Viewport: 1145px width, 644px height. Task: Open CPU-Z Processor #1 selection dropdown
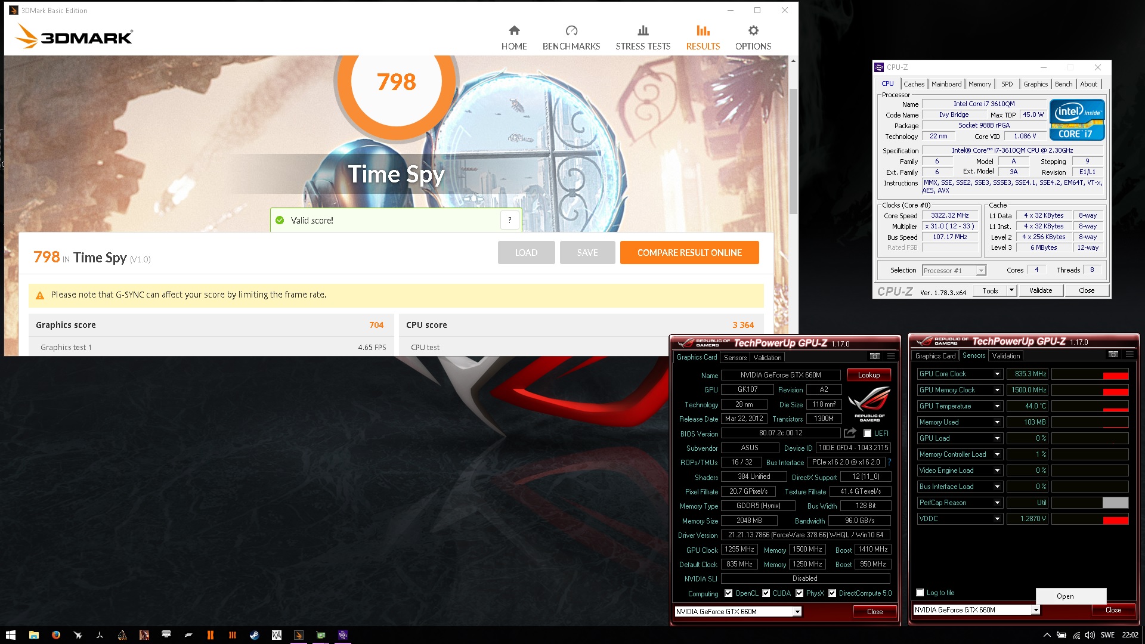(980, 271)
